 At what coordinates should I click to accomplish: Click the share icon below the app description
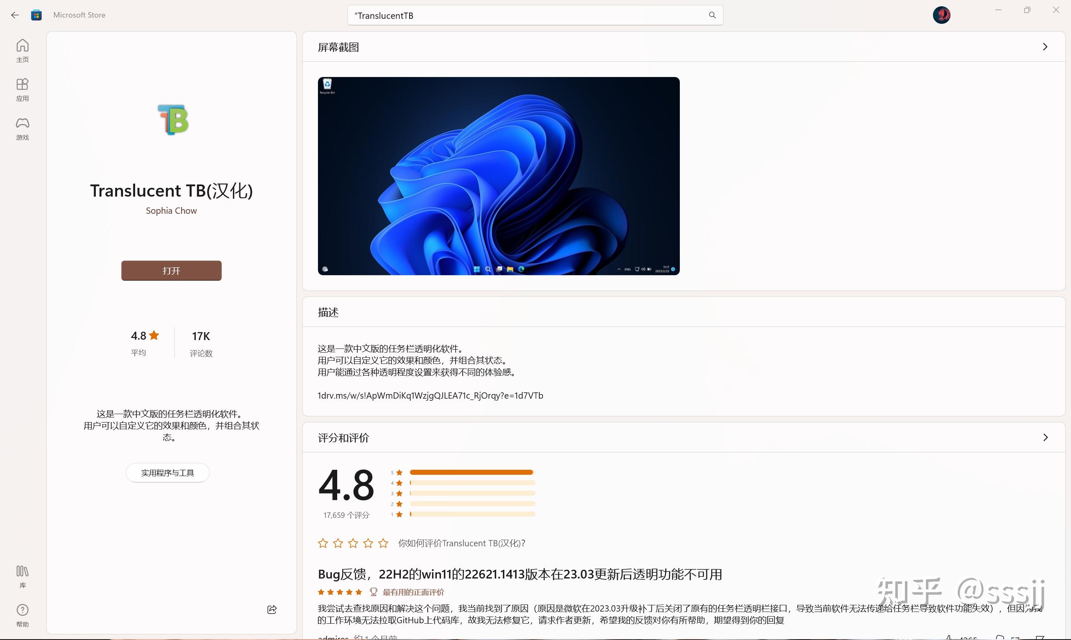pos(272,609)
